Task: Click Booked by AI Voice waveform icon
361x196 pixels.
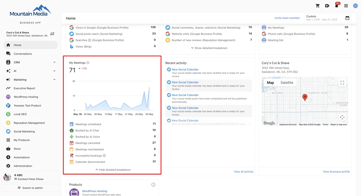Action: 72,136
